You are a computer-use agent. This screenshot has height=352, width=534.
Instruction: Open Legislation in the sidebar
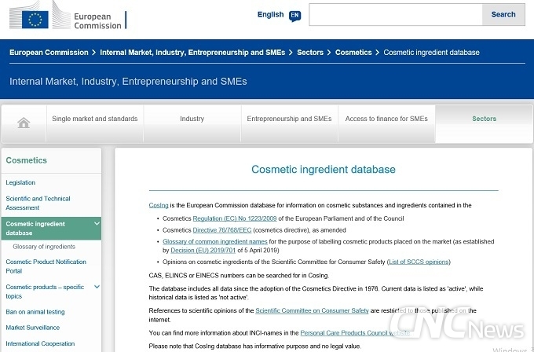click(20, 182)
